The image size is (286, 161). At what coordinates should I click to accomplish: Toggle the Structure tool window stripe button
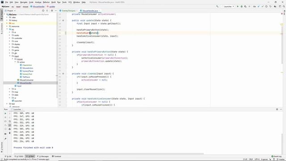point(2,28)
